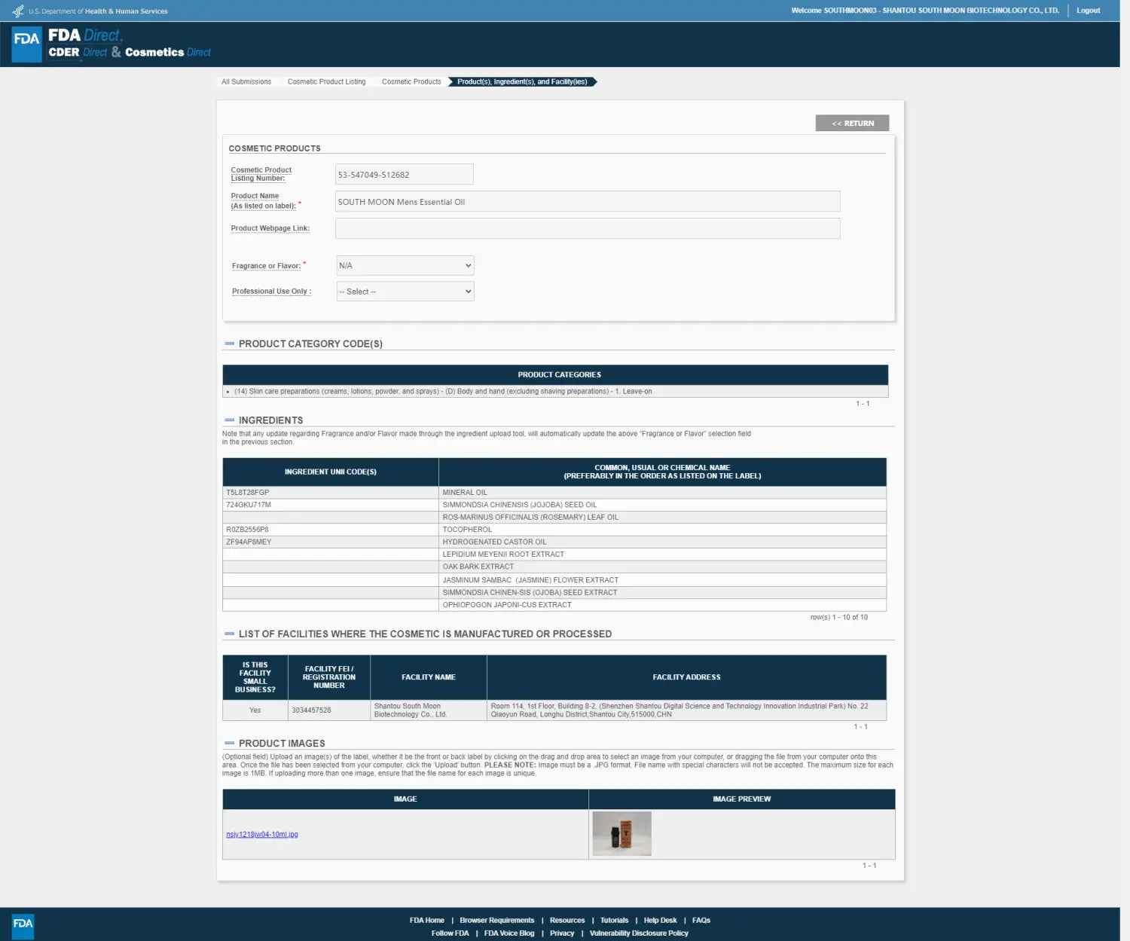The width and height of the screenshot is (1130, 941).
Task: Go to All Submissions breadcrumb
Action: click(x=246, y=81)
